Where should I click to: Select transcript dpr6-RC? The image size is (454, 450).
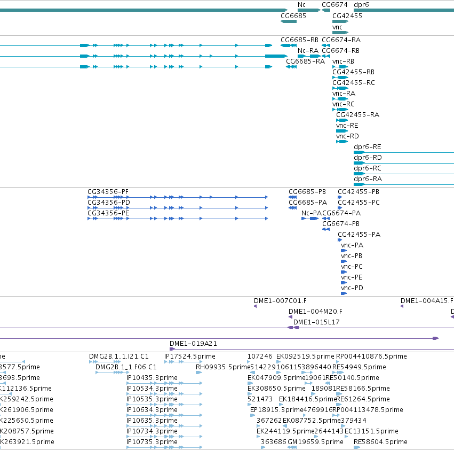pyautogui.click(x=367, y=168)
